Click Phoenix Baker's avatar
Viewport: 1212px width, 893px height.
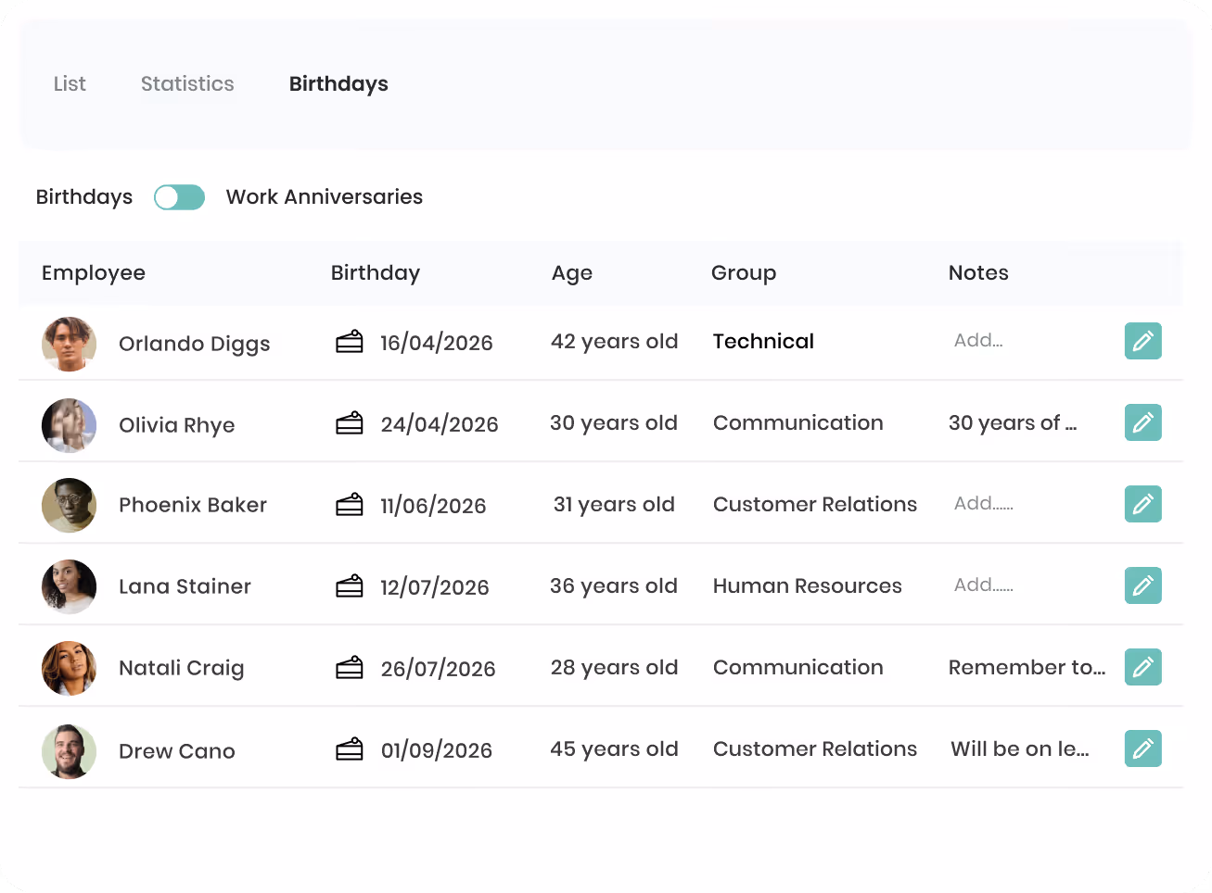click(x=70, y=505)
